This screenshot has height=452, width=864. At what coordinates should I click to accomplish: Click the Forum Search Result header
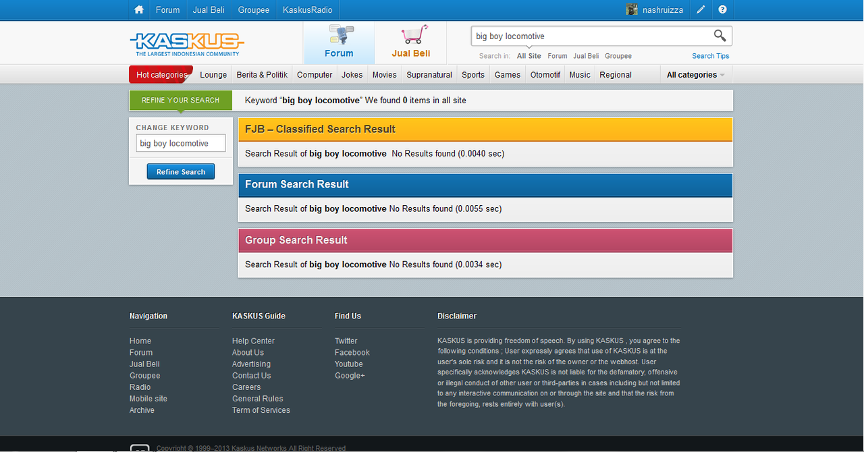pos(485,184)
